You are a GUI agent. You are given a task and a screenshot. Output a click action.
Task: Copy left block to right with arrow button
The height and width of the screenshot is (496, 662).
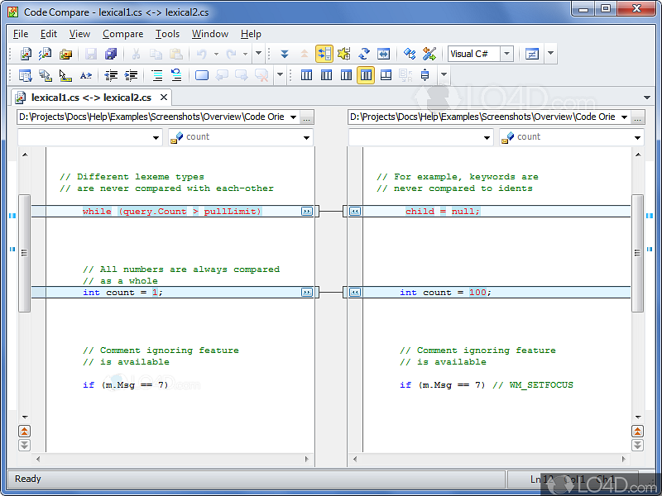pyautogui.click(x=306, y=212)
